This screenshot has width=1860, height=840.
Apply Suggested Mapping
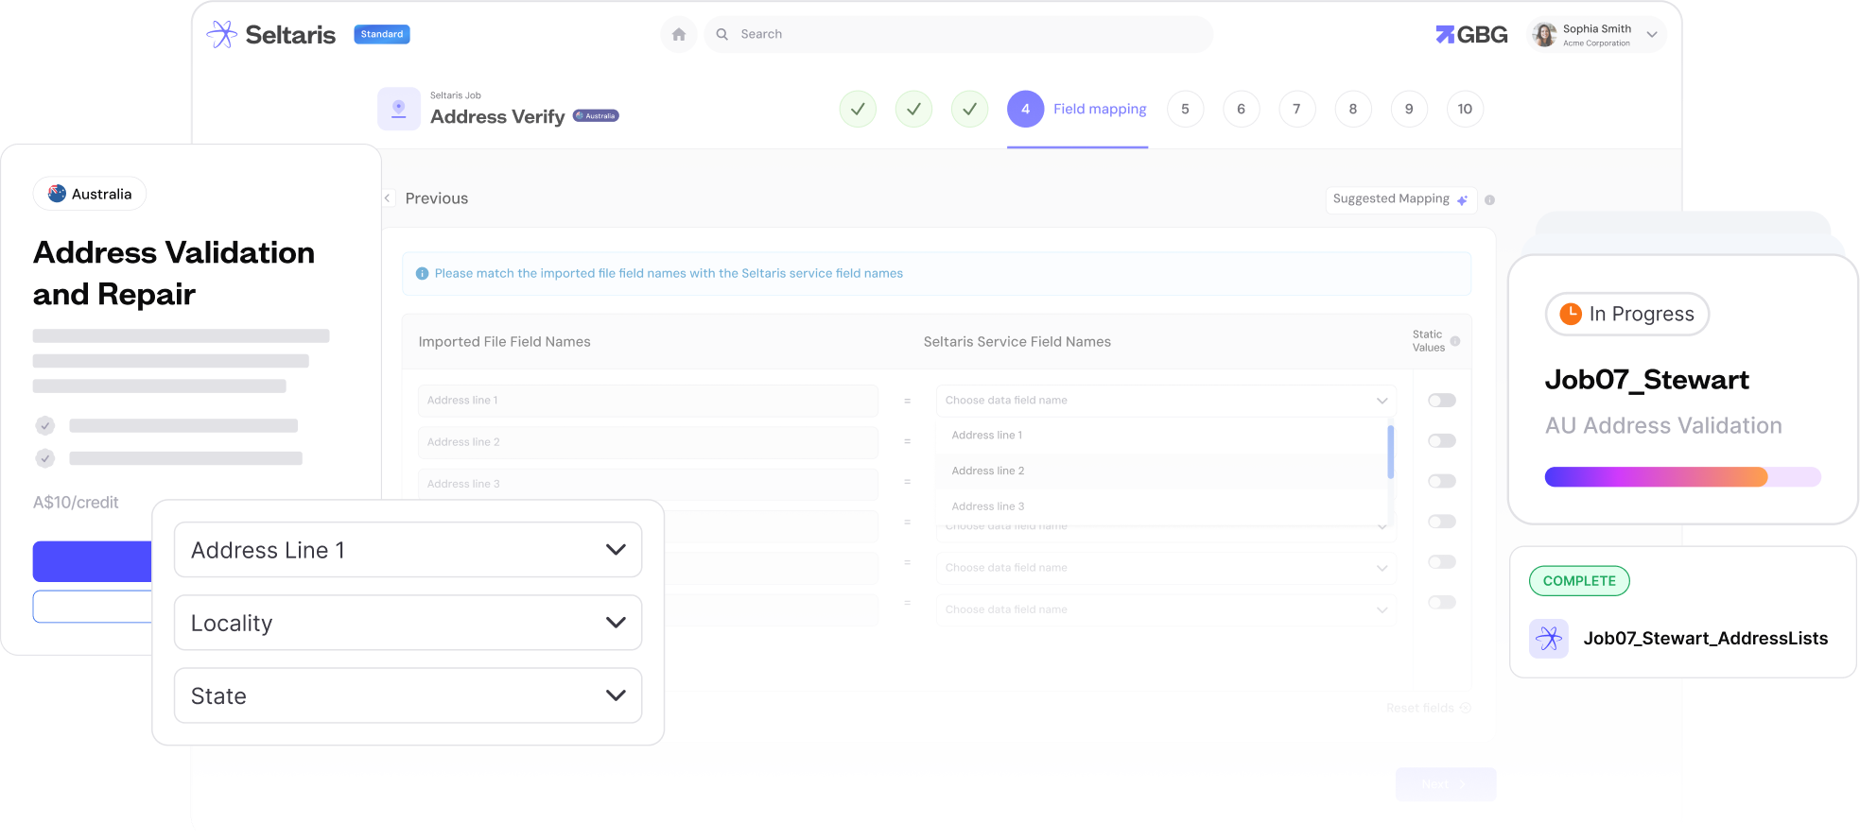[1400, 199]
